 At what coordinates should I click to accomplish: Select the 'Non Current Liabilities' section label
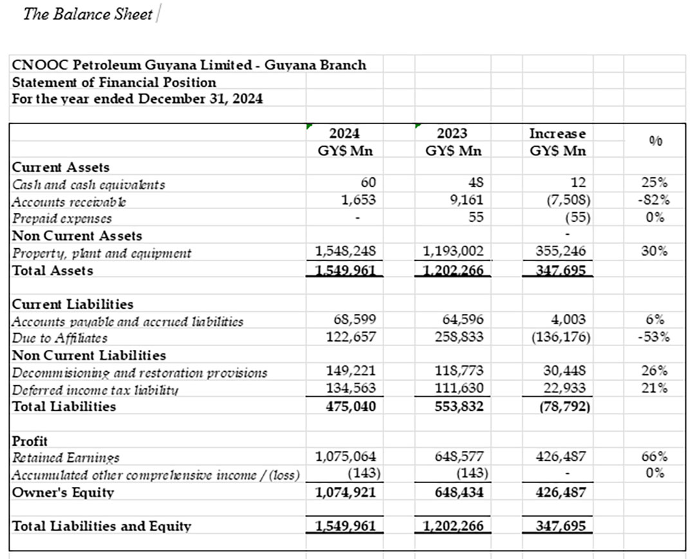pos(89,356)
